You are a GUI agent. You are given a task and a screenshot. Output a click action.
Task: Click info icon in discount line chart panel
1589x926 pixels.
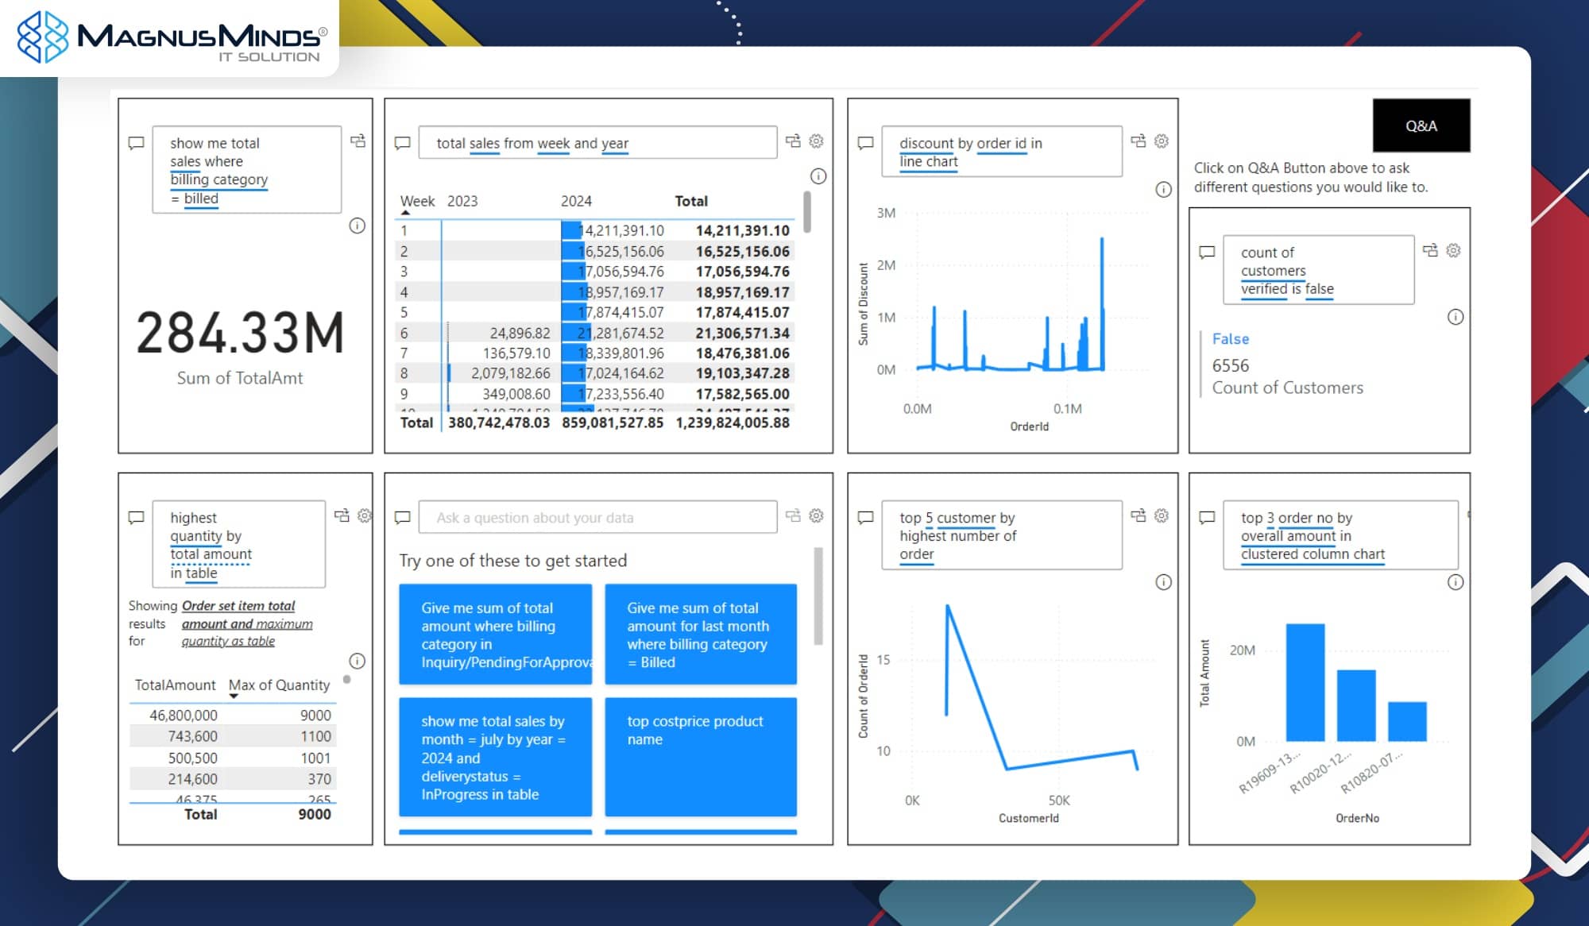[1163, 190]
